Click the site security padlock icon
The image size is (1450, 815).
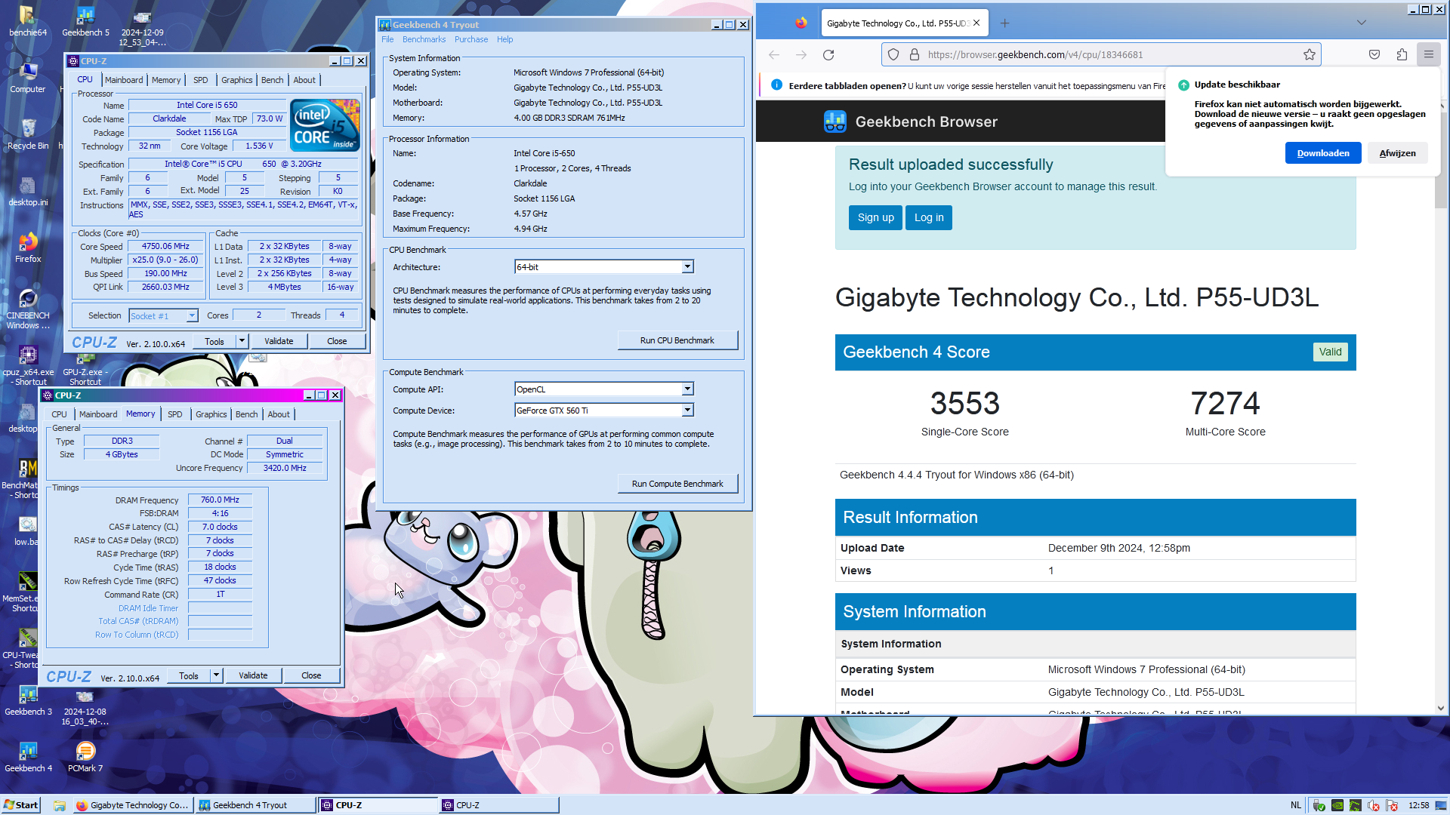click(x=914, y=54)
